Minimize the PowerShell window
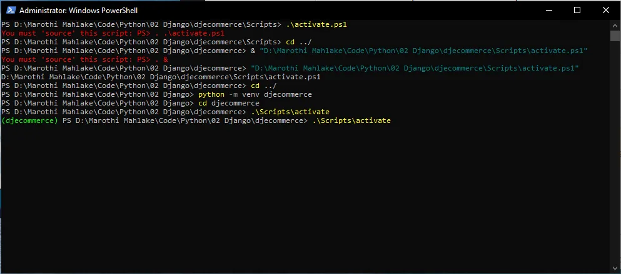This screenshot has height=274, width=621. [x=549, y=10]
